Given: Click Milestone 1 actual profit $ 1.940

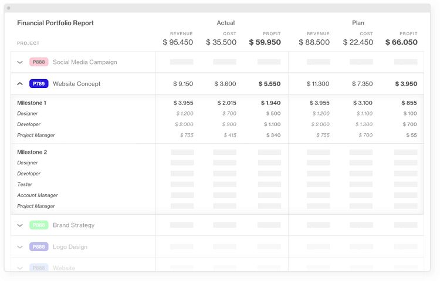Looking at the screenshot, I should pyautogui.click(x=271, y=103).
